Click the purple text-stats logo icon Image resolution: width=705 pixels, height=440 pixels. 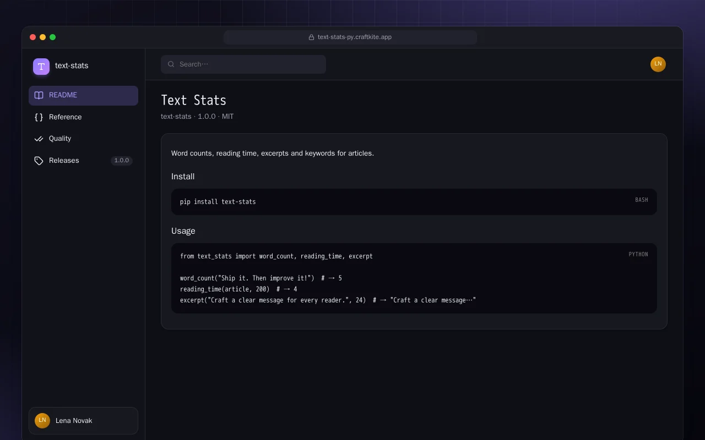41,67
